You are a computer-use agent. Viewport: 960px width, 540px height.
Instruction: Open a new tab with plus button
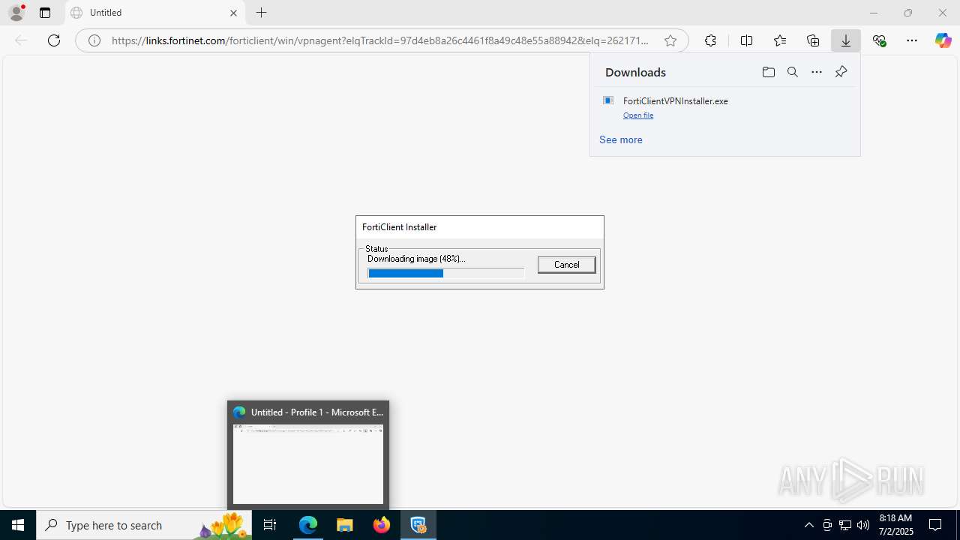click(261, 13)
